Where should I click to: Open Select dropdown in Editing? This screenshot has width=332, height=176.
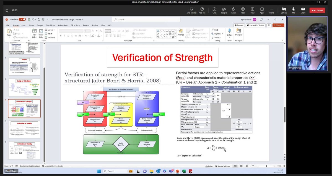[216, 38]
